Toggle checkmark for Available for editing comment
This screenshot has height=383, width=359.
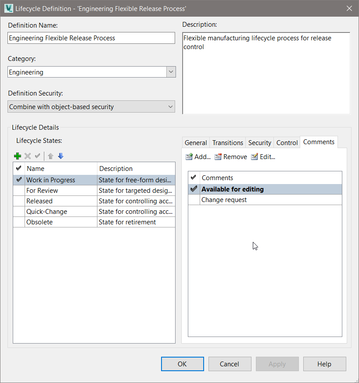193,189
